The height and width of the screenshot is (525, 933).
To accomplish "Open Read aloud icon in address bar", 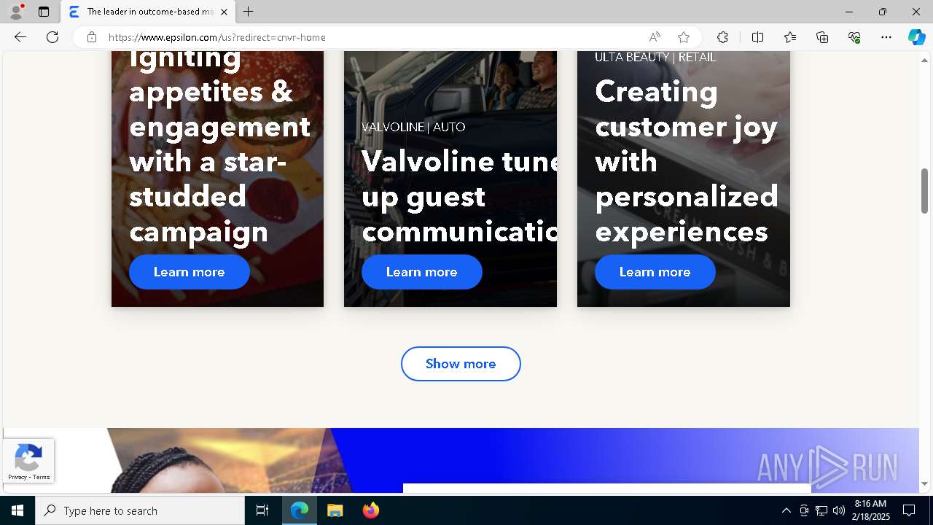I will [655, 37].
